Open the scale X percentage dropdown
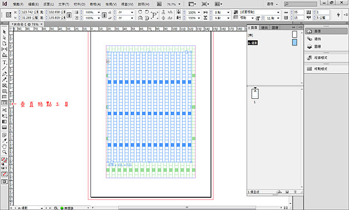 point(99,12)
